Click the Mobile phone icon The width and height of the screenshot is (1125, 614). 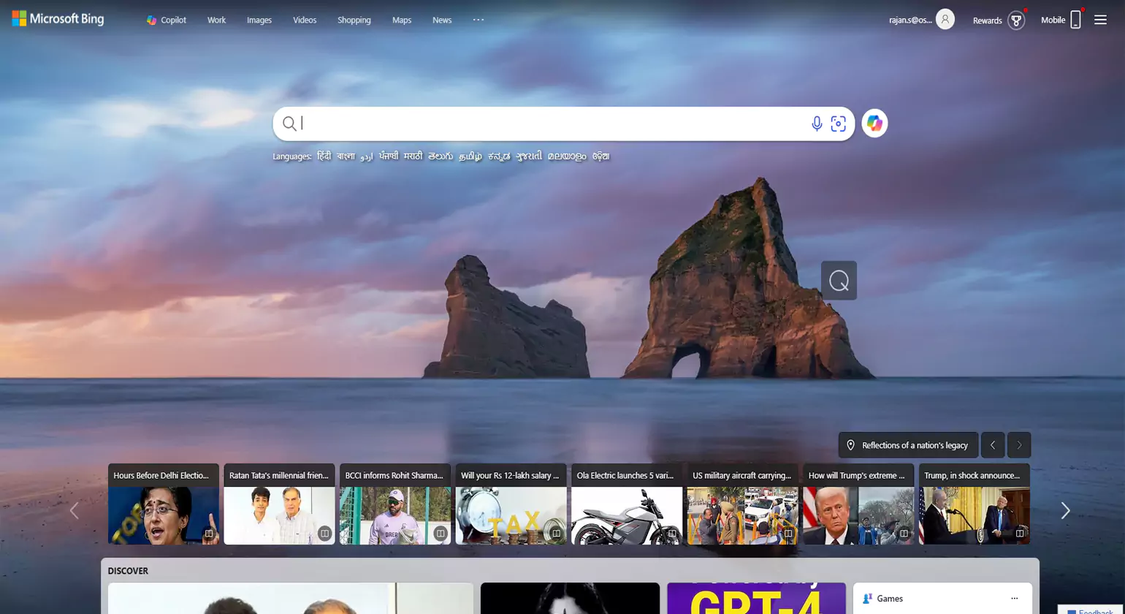point(1075,20)
